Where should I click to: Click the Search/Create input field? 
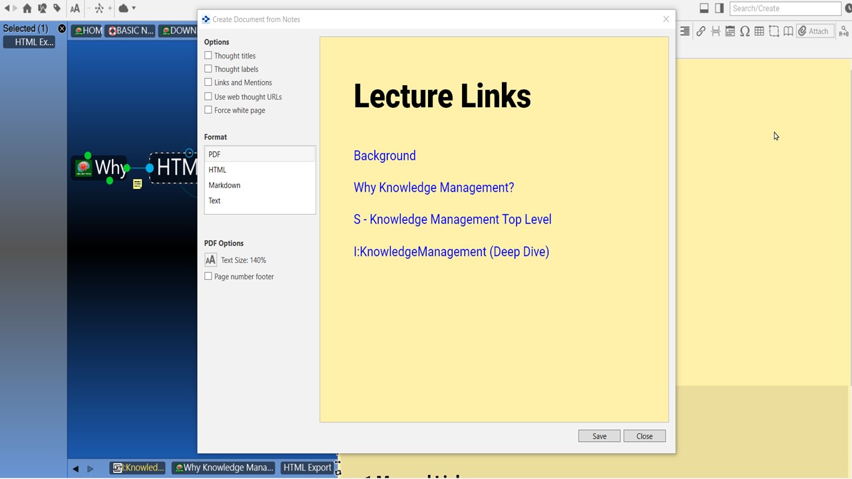coord(785,9)
